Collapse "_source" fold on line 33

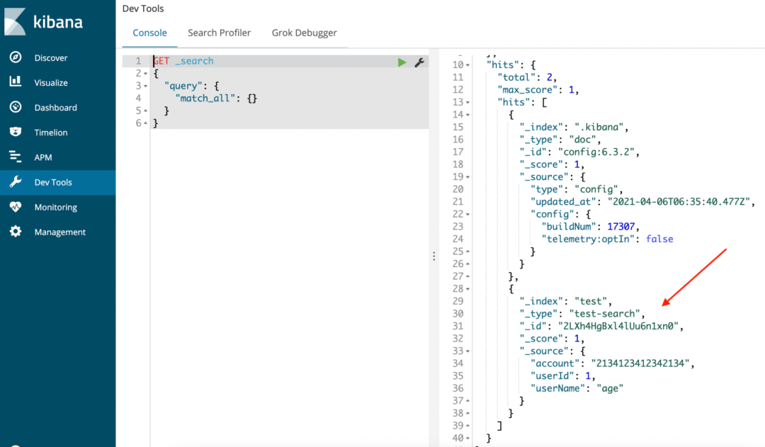point(467,351)
